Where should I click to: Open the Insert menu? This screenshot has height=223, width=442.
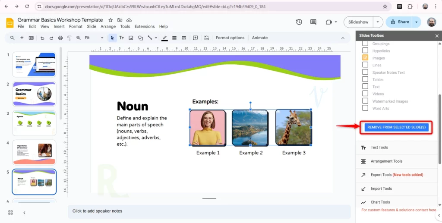[x=59, y=26]
